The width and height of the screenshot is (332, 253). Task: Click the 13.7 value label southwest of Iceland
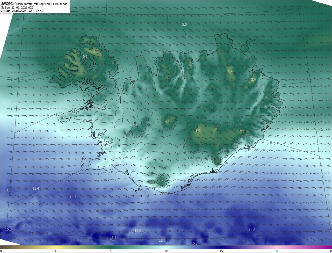pos(73,197)
